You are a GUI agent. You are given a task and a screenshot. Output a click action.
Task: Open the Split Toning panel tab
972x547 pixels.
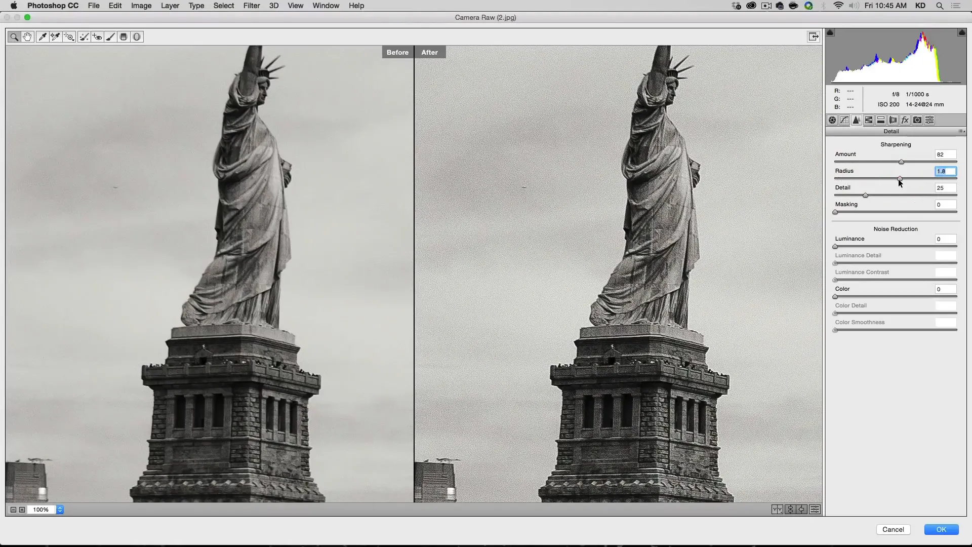881,120
